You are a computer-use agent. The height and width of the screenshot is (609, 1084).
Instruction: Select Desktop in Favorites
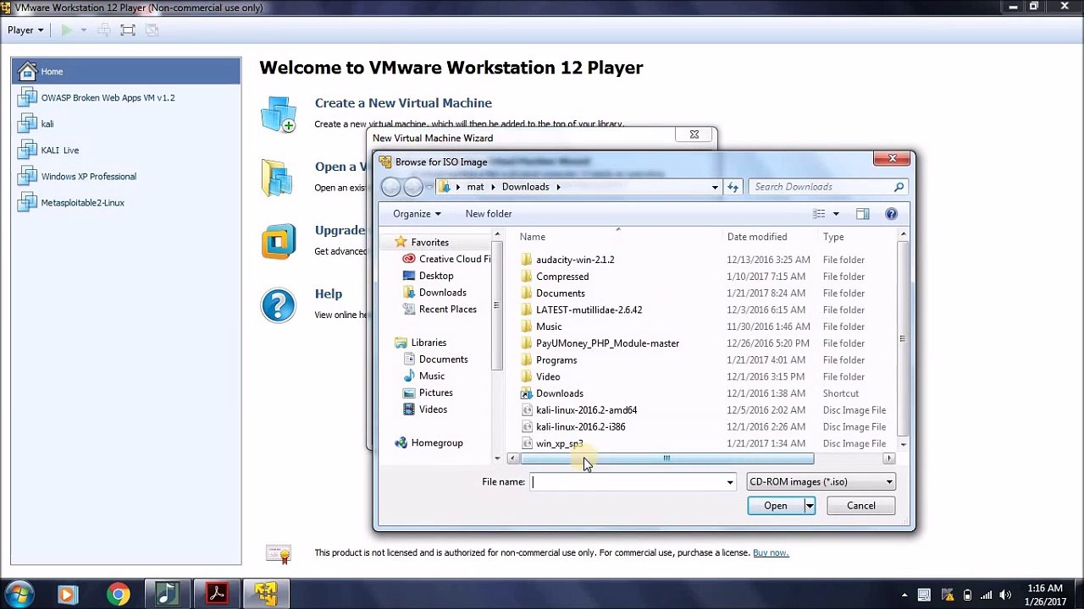click(436, 276)
